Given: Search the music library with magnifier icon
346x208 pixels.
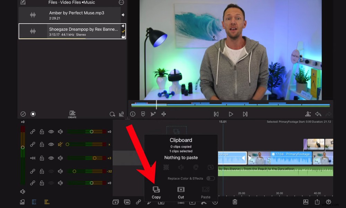Looking at the screenshot, I should (x=112, y=114).
